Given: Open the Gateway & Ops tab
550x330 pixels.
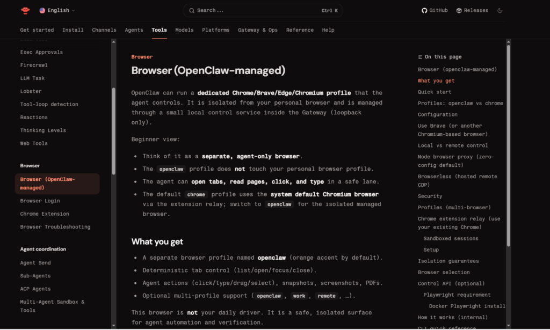Looking at the screenshot, I should pos(258,30).
